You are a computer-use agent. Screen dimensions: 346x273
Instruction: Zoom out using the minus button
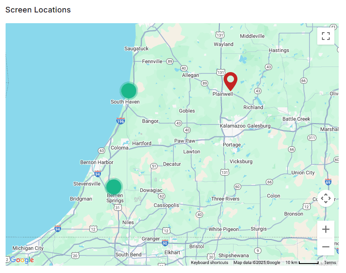(326, 247)
